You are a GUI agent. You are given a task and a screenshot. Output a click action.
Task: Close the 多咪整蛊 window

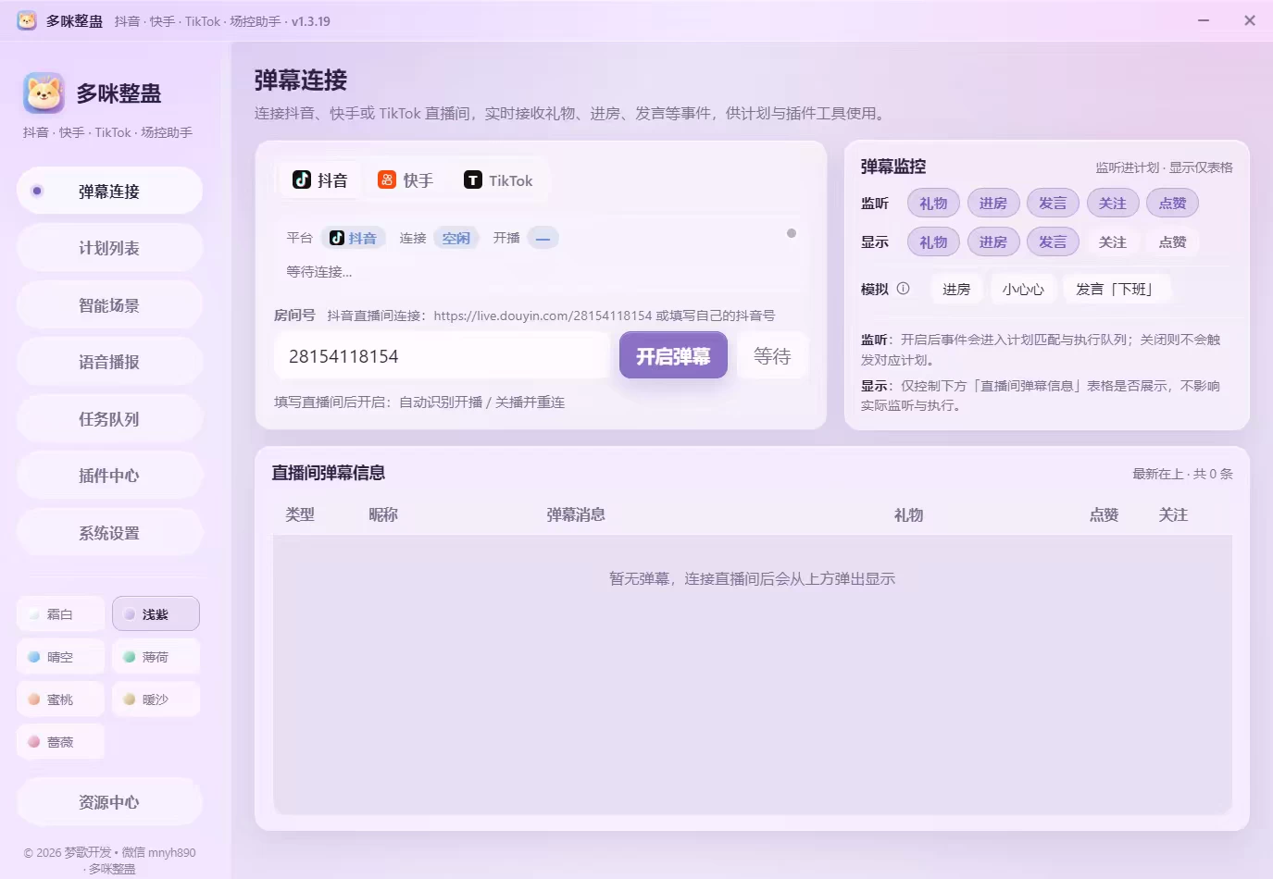point(1250,20)
